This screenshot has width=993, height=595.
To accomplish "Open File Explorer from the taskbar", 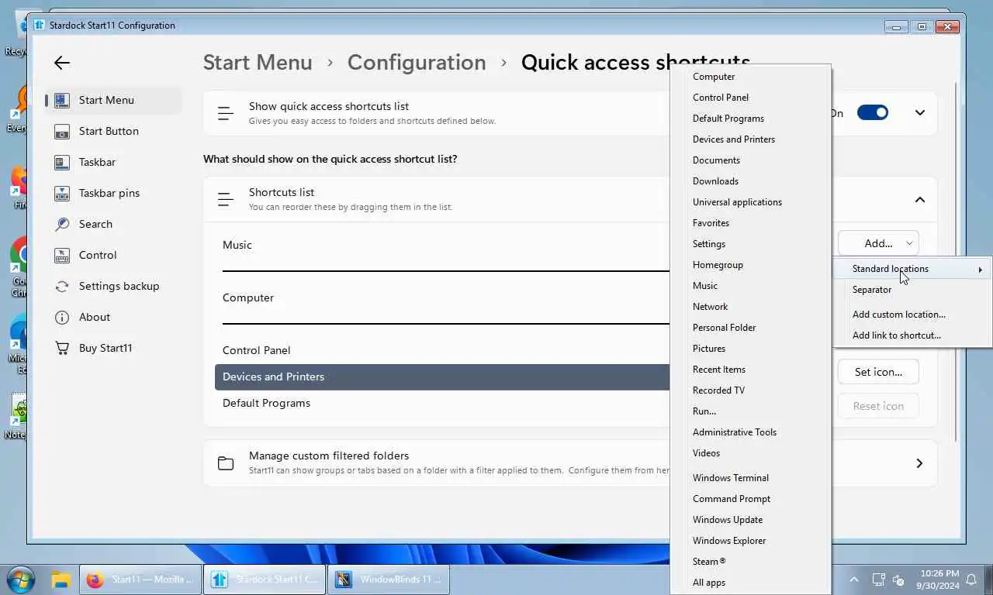I will coord(61,580).
